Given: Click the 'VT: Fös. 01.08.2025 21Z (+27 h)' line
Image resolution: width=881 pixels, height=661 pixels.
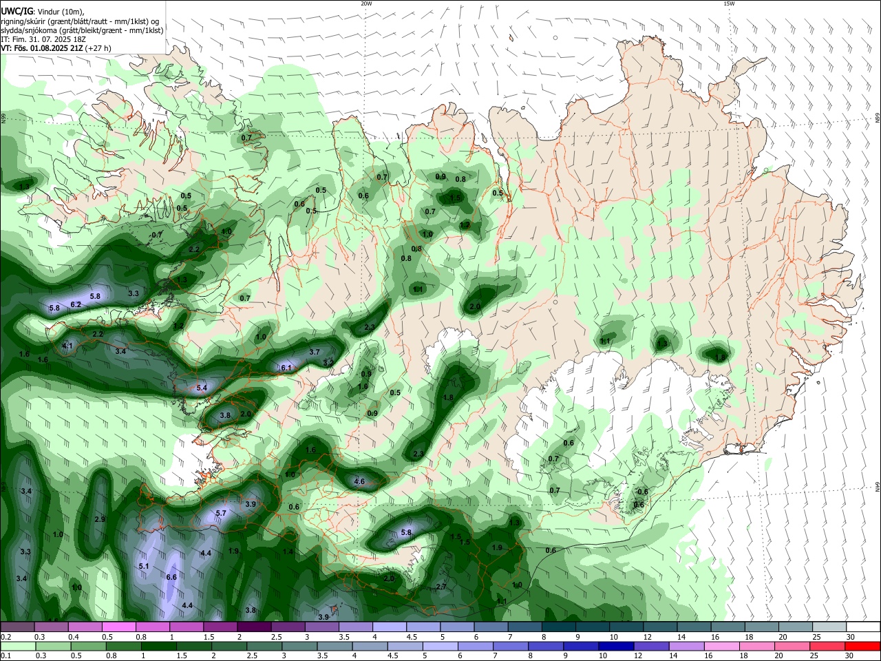Looking at the screenshot, I should coord(56,48).
